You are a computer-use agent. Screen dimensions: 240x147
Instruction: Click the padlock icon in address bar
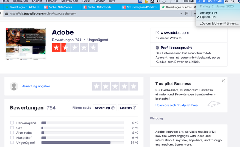point(6,14)
